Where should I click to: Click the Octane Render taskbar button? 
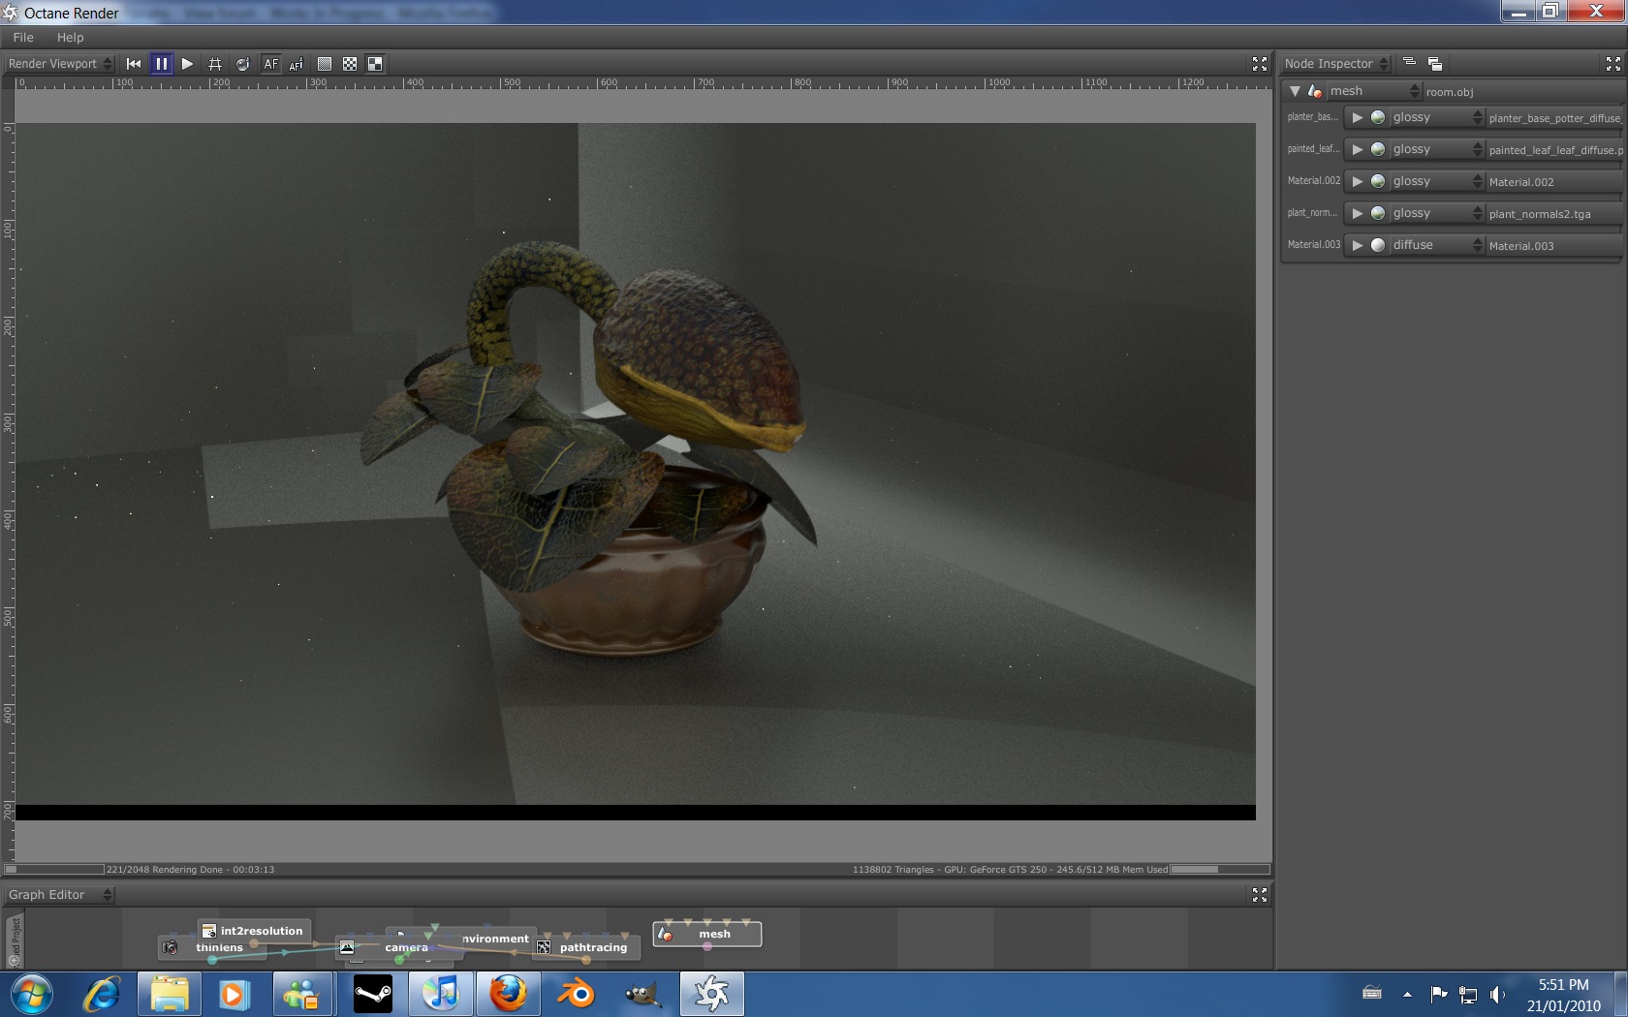[711, 995]
